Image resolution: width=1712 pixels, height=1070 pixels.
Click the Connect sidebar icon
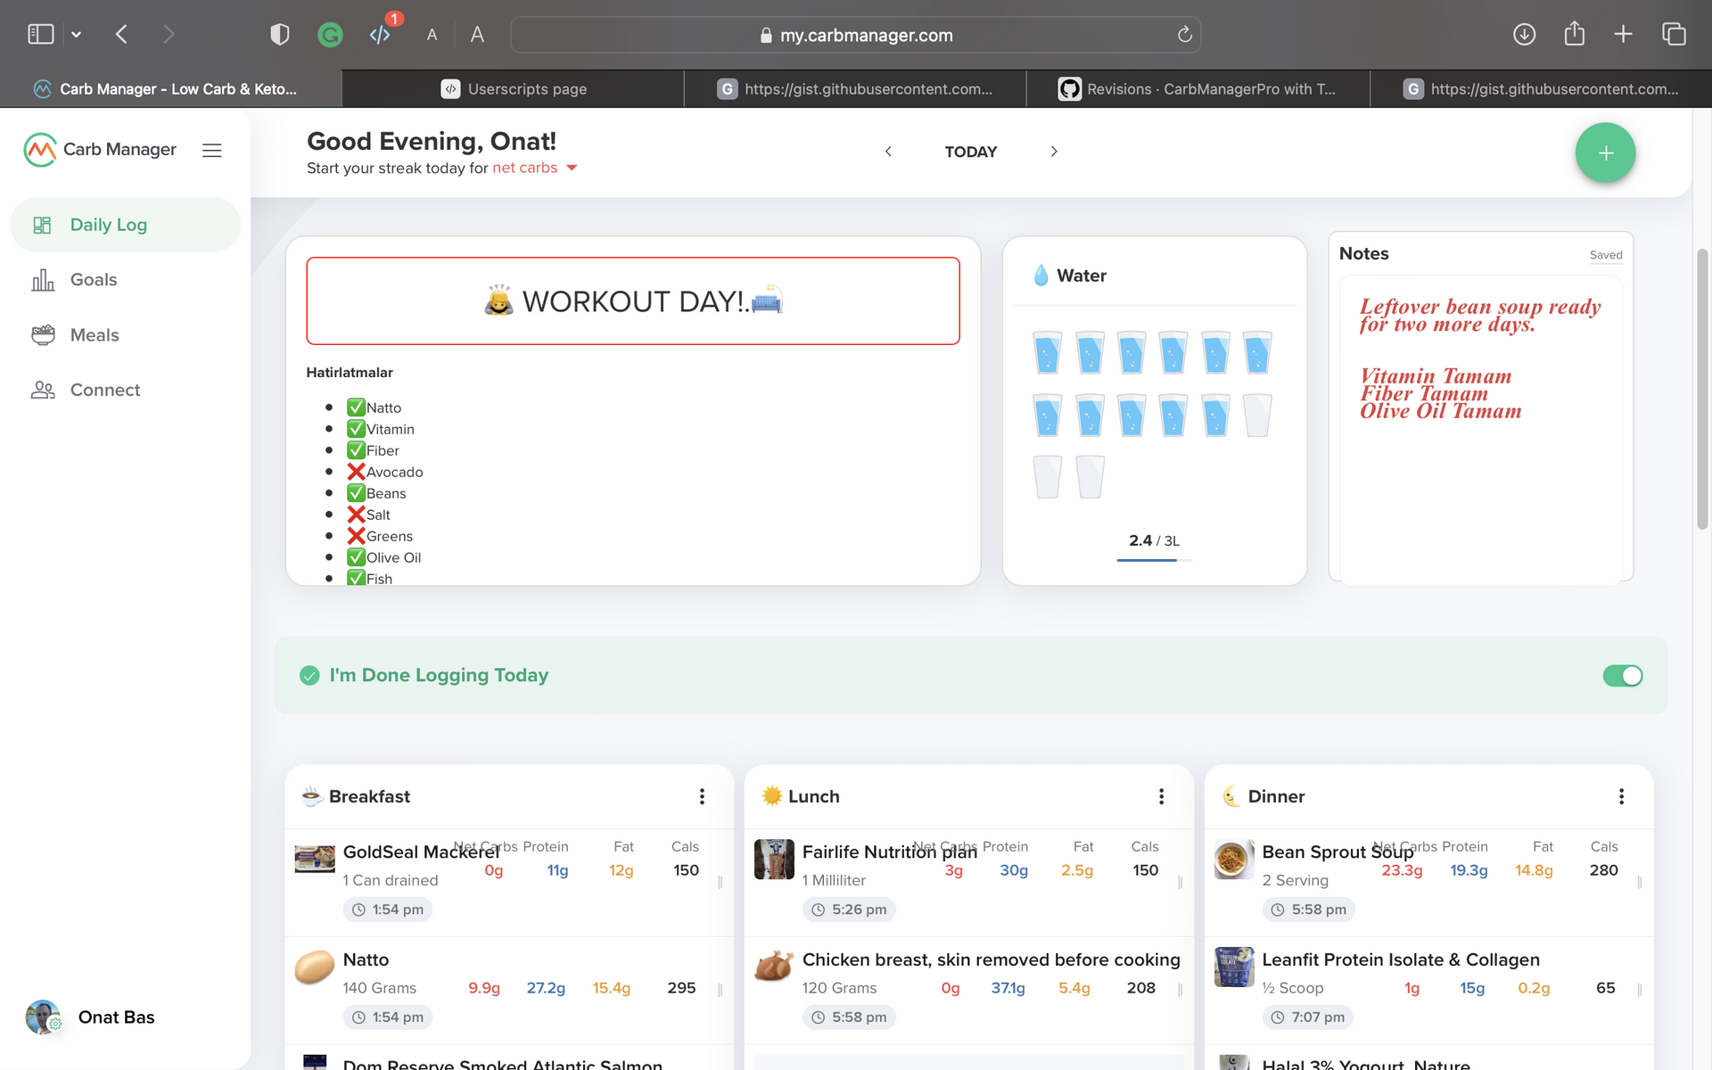pos(43,390)
